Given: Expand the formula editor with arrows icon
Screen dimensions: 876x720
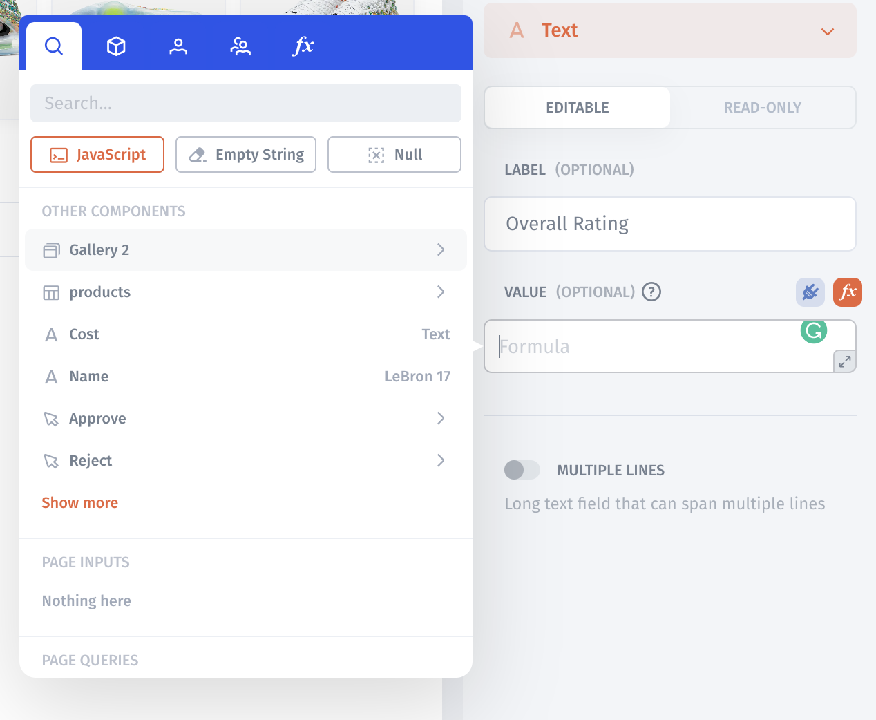Looking at the screenshot, I should click(844, 361).
